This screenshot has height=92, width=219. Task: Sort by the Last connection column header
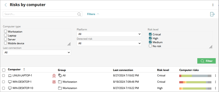(123, 70)
